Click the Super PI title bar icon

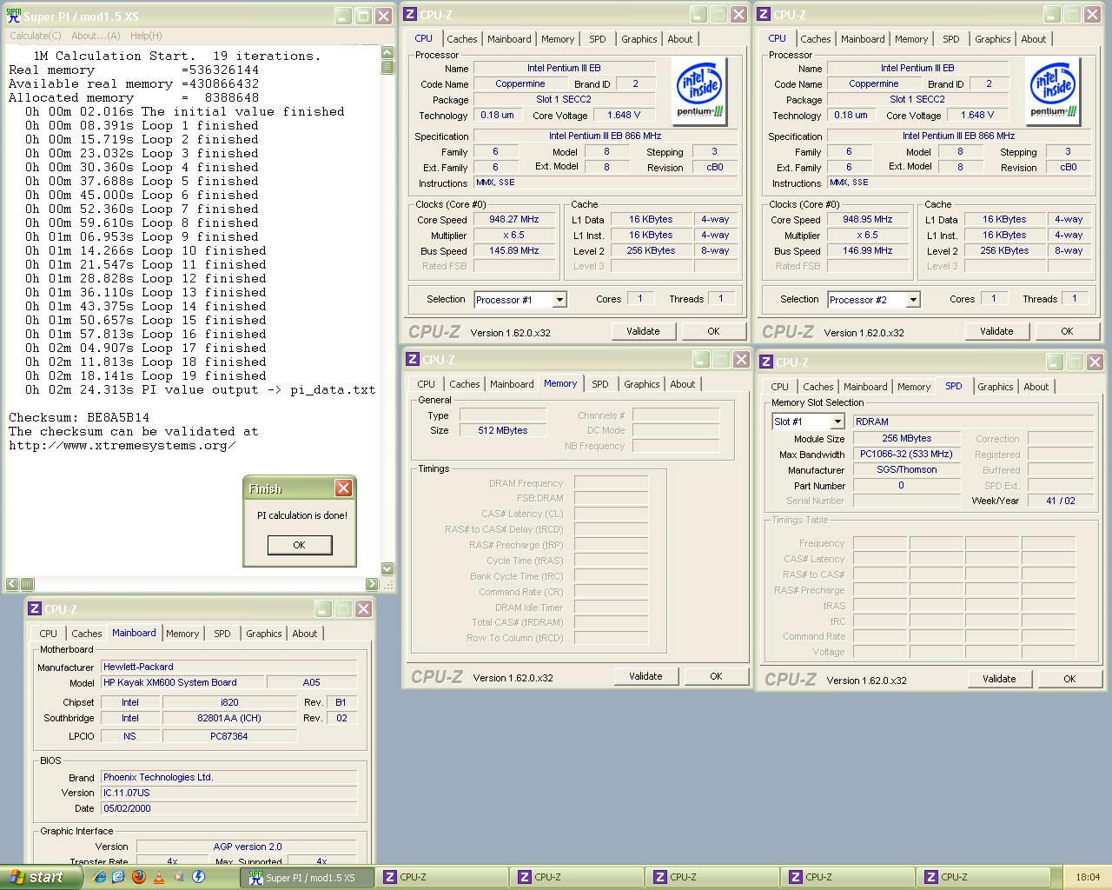pos(14,16)
